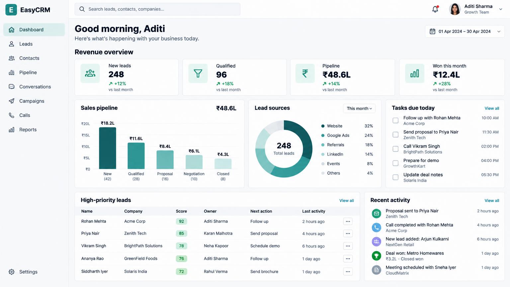Click the Website legend color dot

point(323,126)
